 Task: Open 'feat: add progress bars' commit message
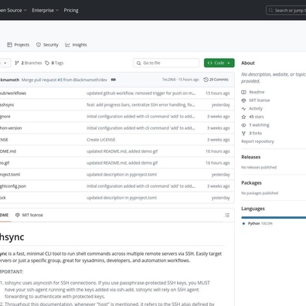pos(141,105)
